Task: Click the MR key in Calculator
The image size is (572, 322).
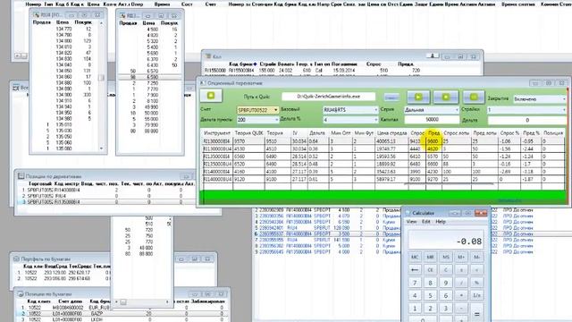Action: point(430,257)
